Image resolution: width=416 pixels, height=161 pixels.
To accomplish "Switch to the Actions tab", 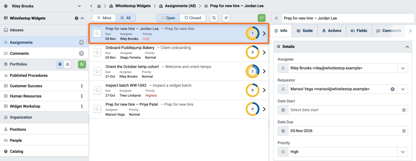I will [332, 31].
